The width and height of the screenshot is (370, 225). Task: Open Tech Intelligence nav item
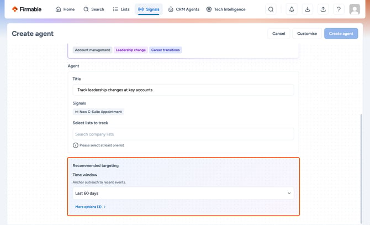click(226, 9)
